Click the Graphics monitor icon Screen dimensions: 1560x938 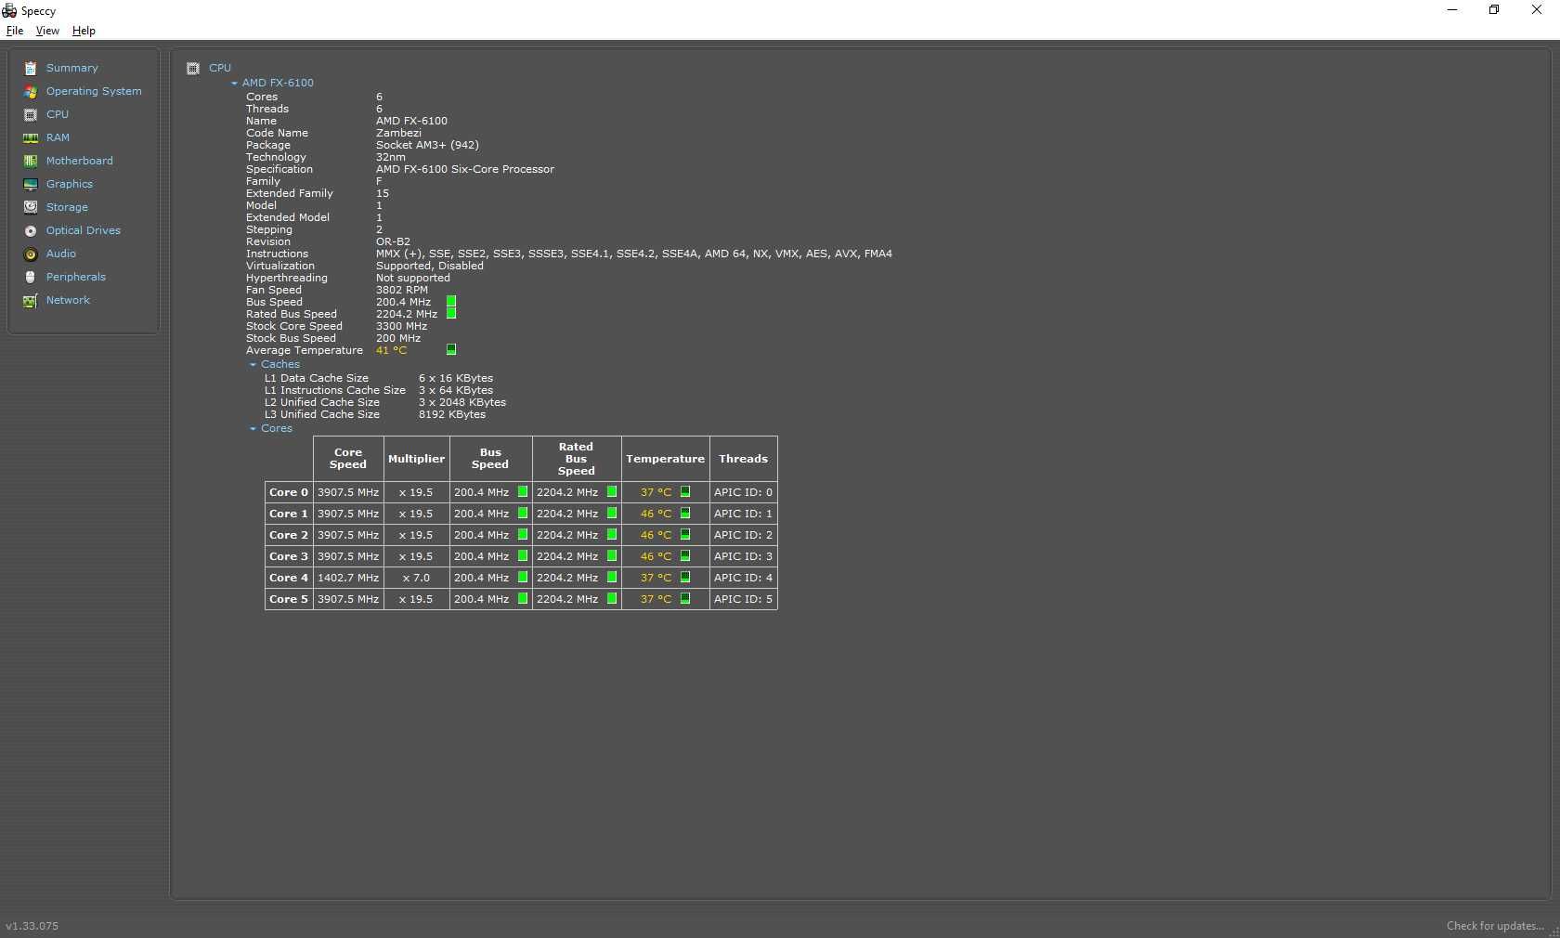point(31,184)
